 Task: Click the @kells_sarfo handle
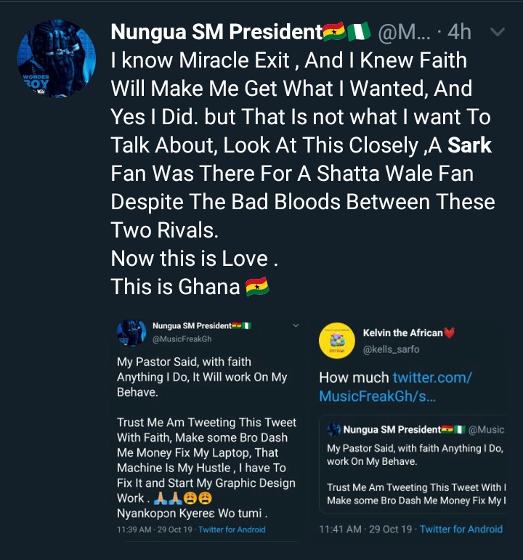tap(391, 349)
